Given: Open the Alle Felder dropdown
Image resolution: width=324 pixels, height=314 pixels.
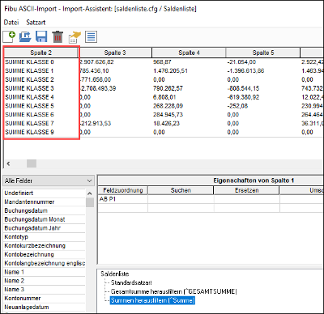Looking at the screenshot, I should [x=49, y=180].
